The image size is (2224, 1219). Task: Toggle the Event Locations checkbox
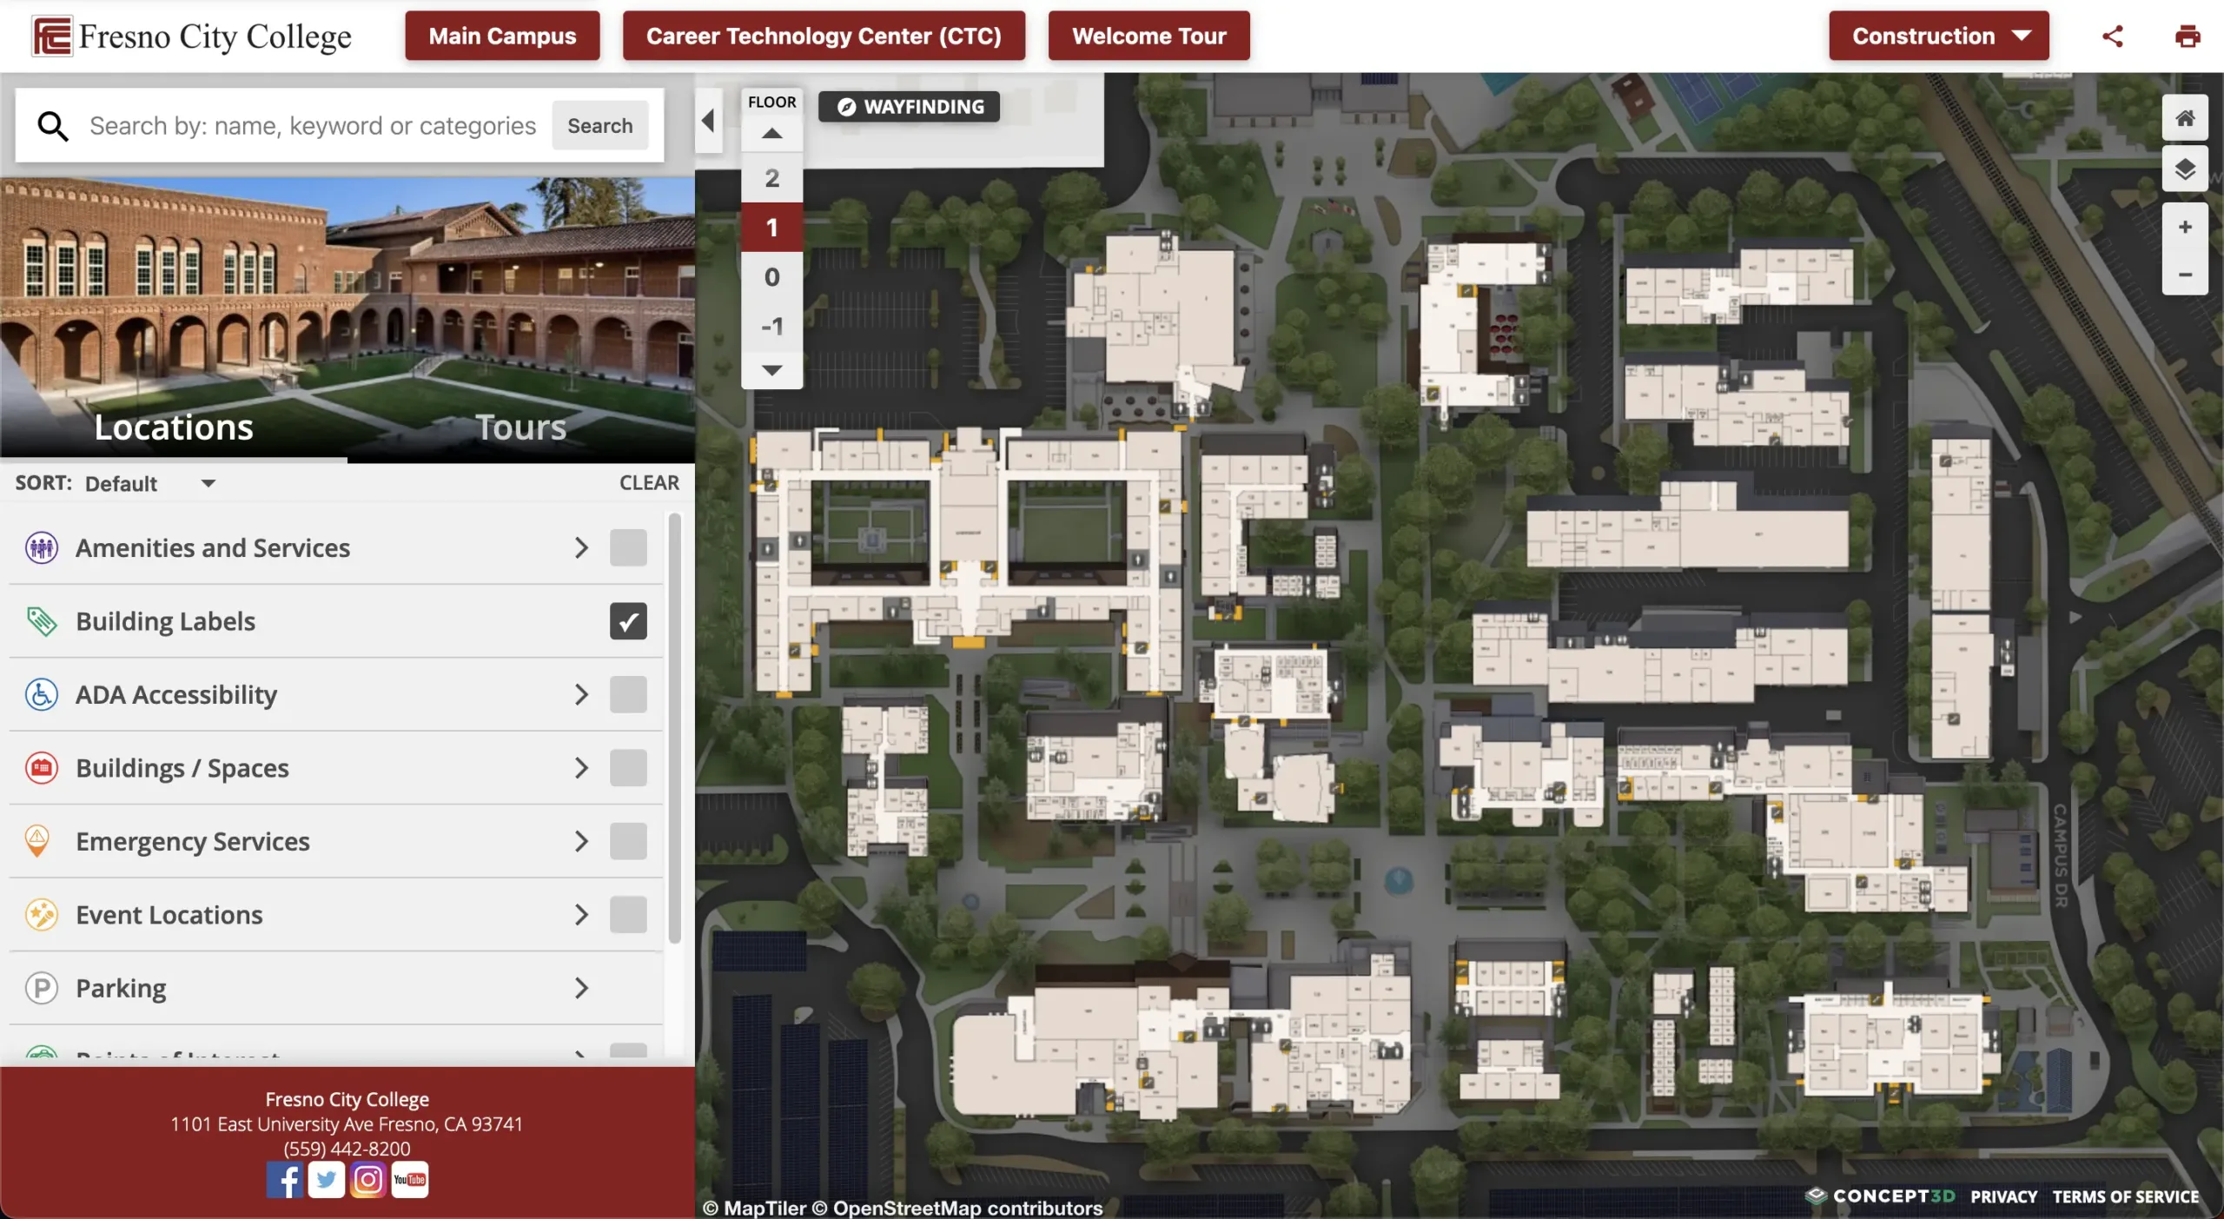[628, 915]
